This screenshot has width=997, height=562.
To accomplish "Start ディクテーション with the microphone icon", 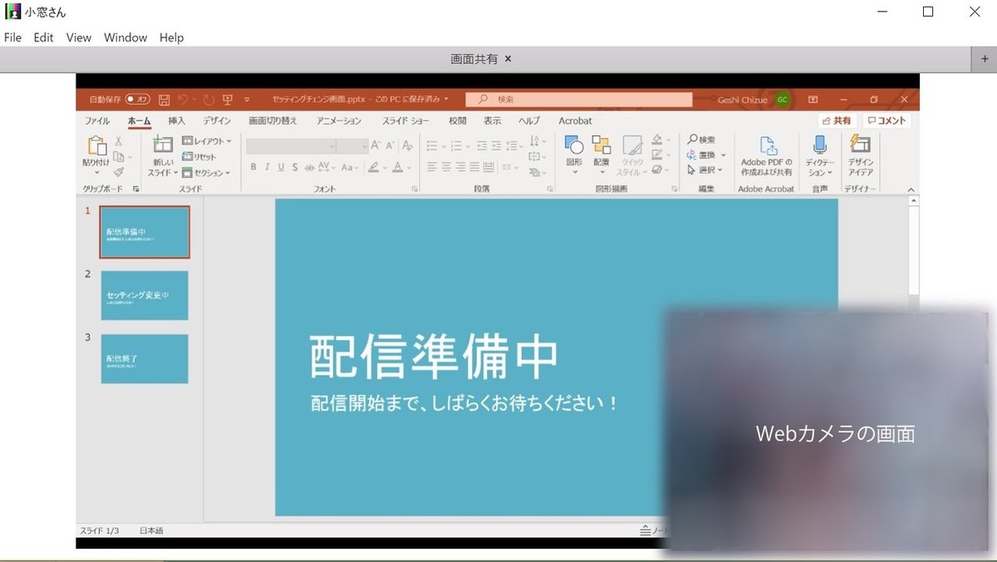I will click(x=820, y=142).
